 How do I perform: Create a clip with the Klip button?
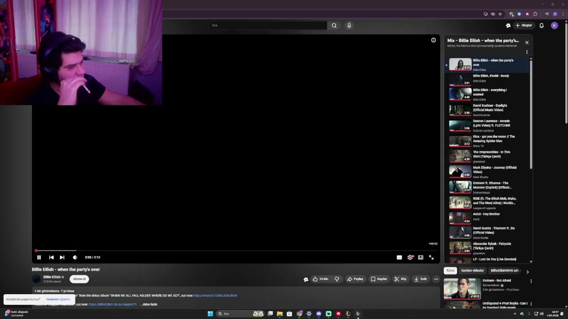tap(400, 279)
